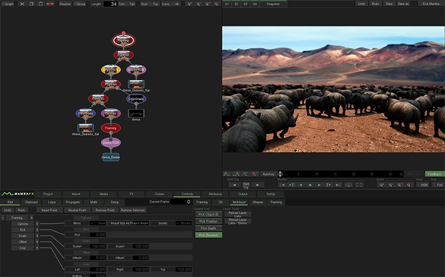Toggle the Group checkbox in graph toolbar
The image size is (445, 277).
80,4
